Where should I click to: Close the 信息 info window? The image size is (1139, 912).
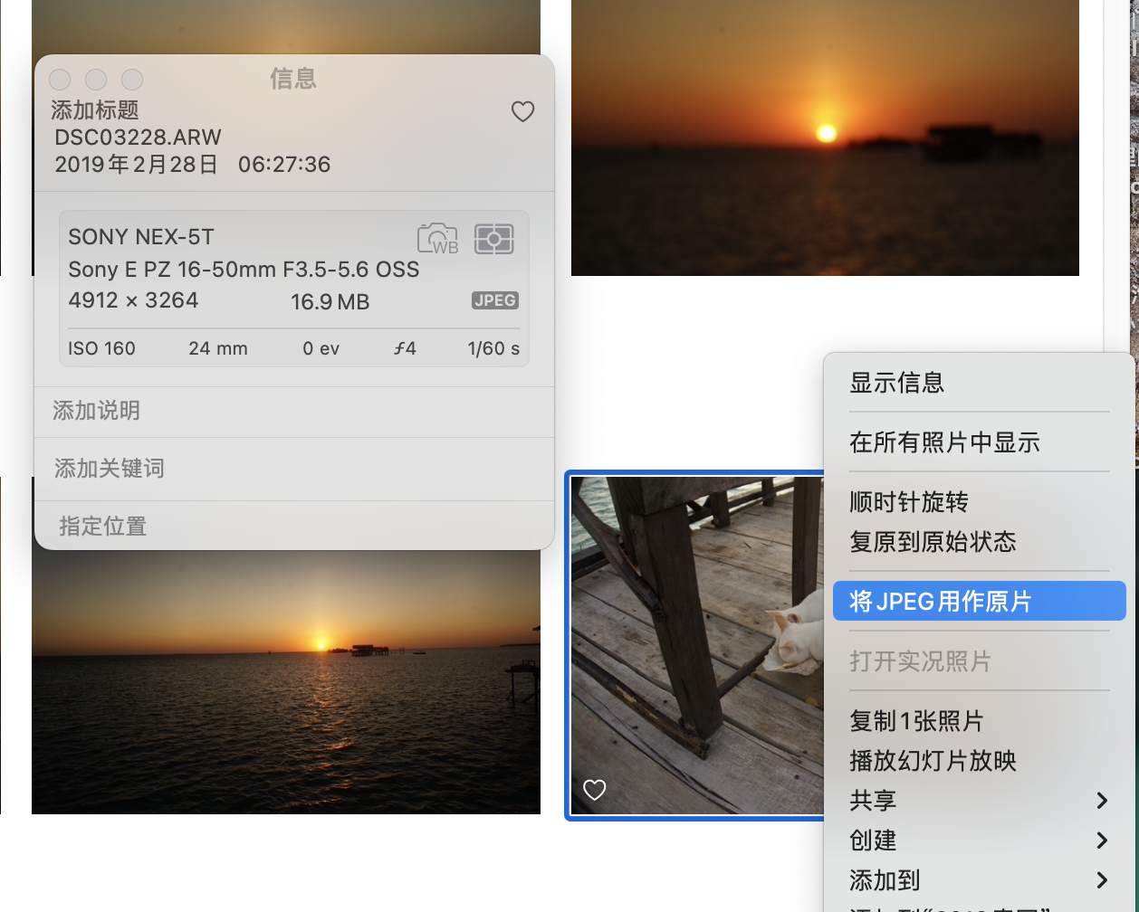click(x=60, y=80)
